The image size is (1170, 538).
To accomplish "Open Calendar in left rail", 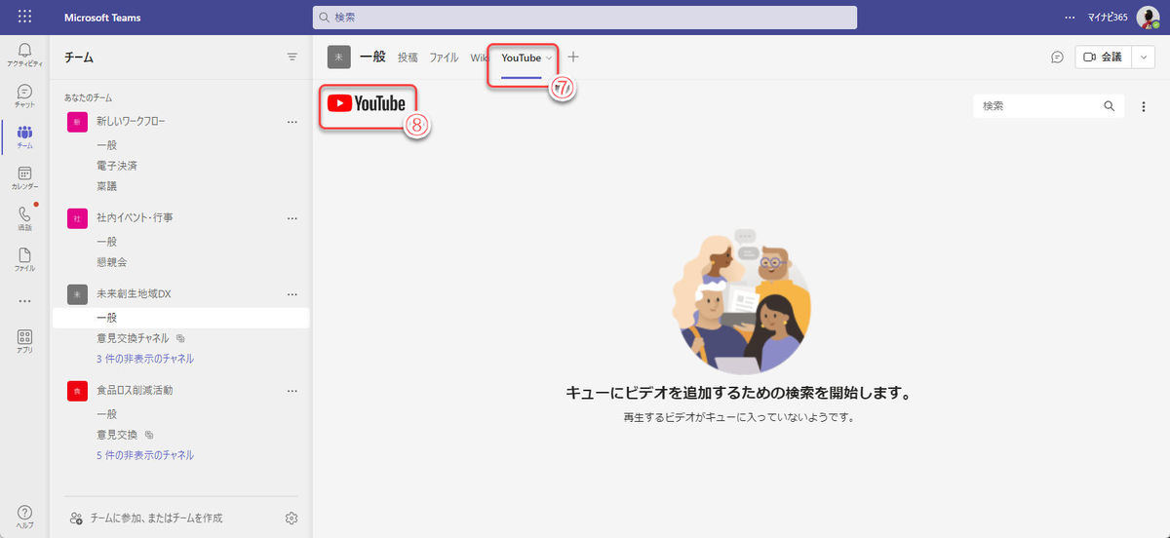I will coord(24,177).
